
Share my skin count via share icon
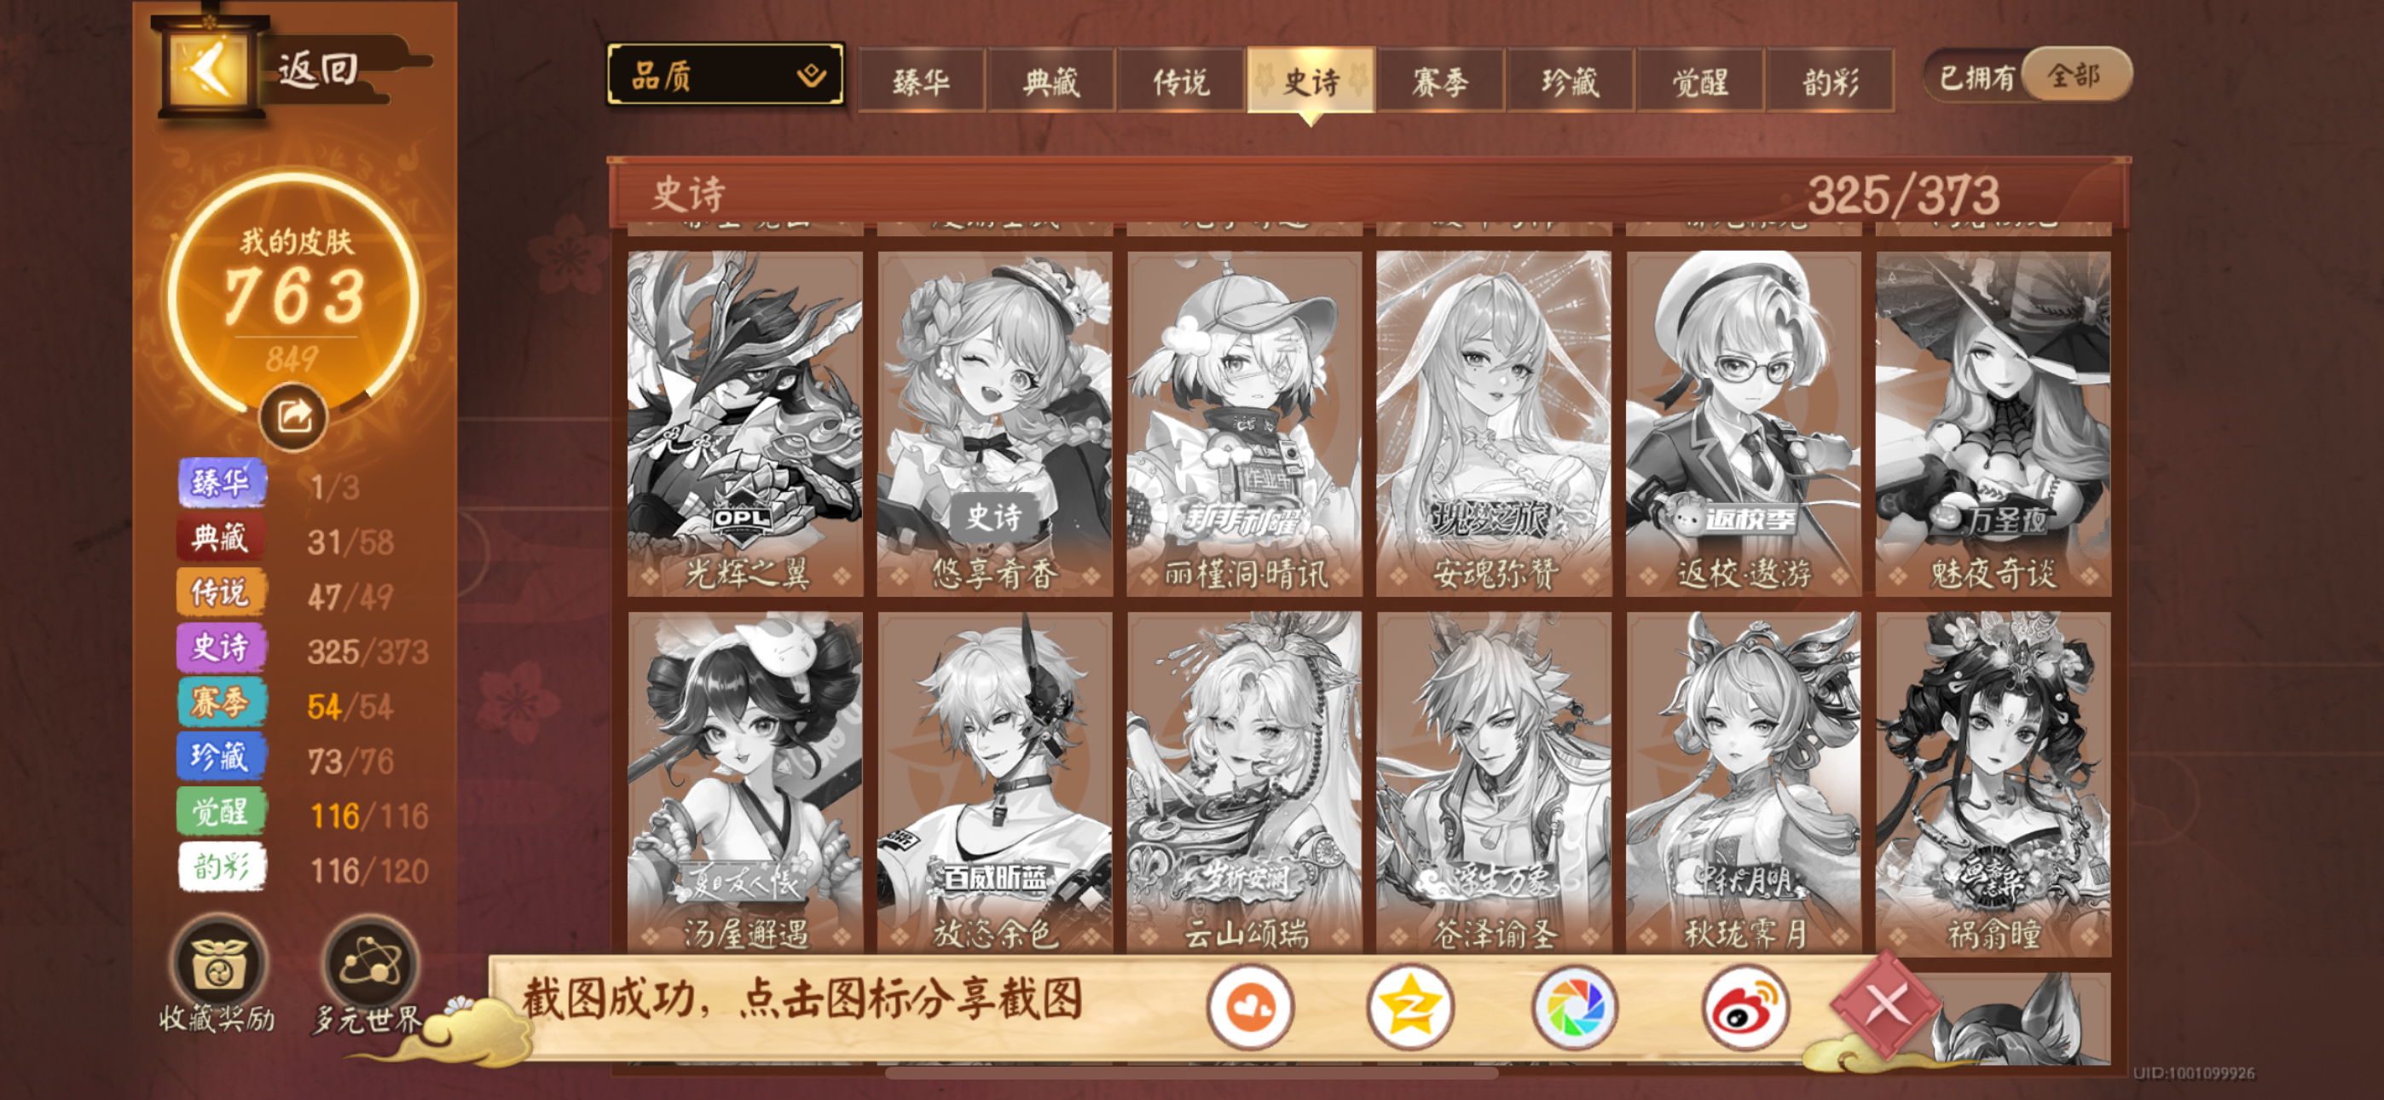click(x=293, y=417)
